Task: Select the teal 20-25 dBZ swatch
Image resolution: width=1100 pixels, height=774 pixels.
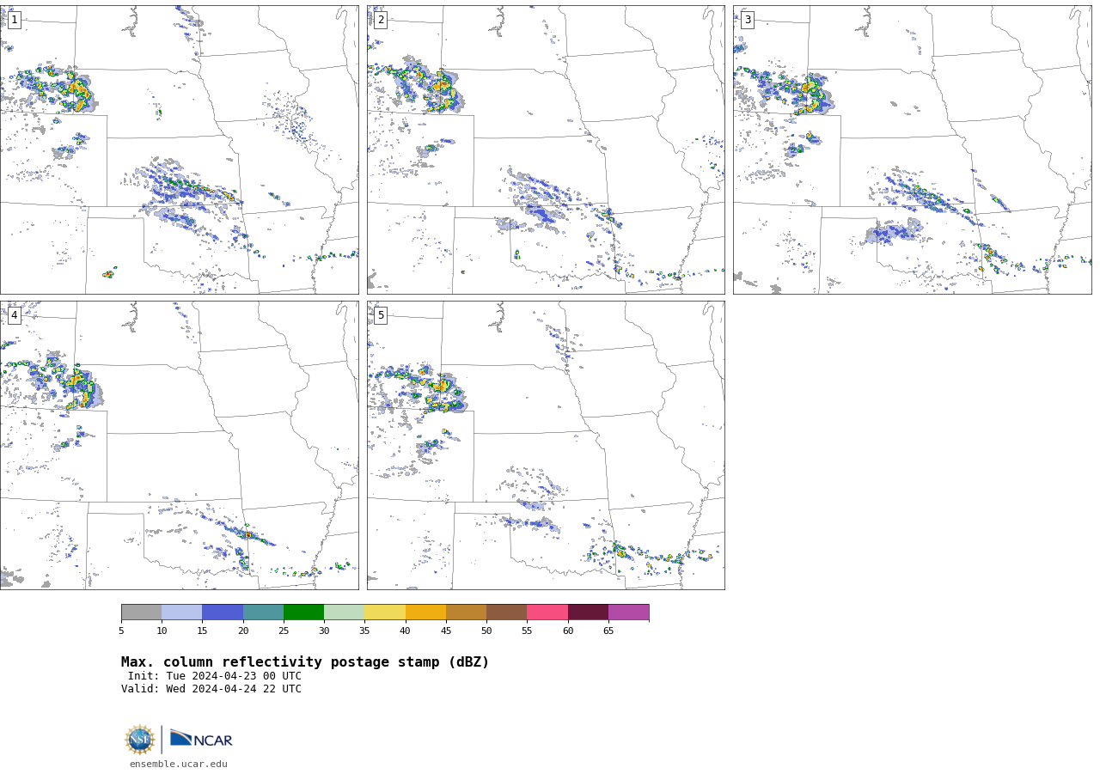Action: pyautogui.click(x=263, y=612)
